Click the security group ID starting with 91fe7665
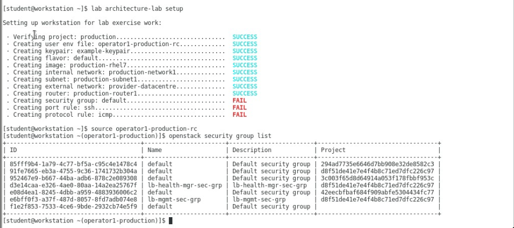 click(73, 171)
